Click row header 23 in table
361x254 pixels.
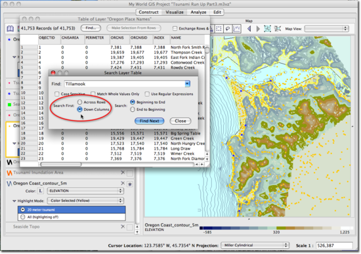click(x=29, y=159)
